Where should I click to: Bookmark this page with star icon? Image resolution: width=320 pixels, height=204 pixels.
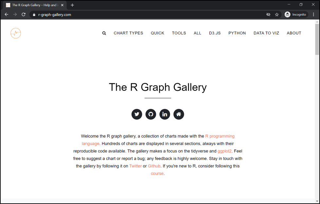click(x=277, y=14)
